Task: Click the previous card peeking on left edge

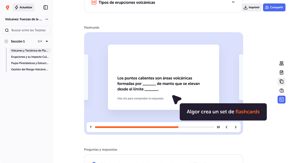Action: [x=86, y=77]
